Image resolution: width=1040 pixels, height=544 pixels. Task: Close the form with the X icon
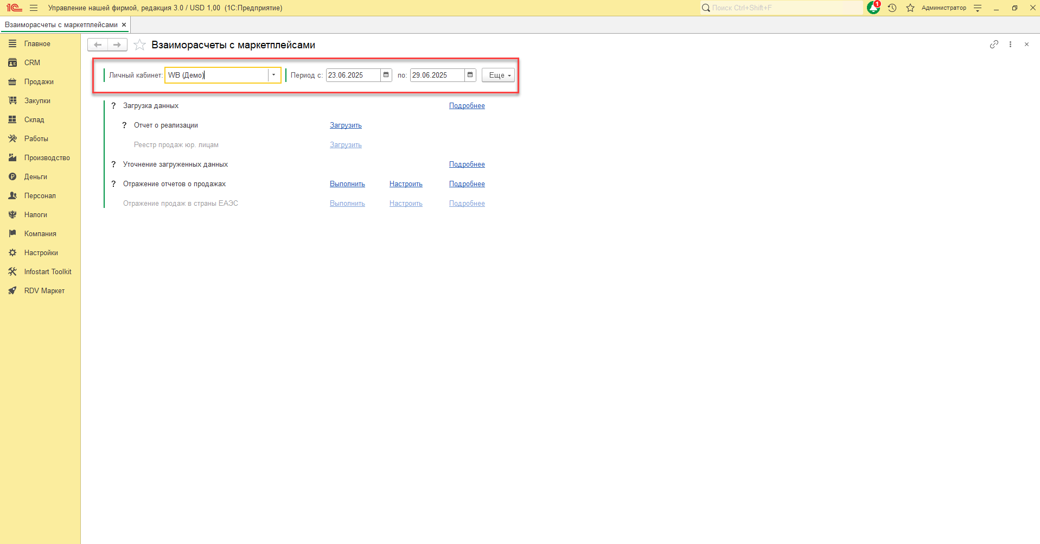1026,45
